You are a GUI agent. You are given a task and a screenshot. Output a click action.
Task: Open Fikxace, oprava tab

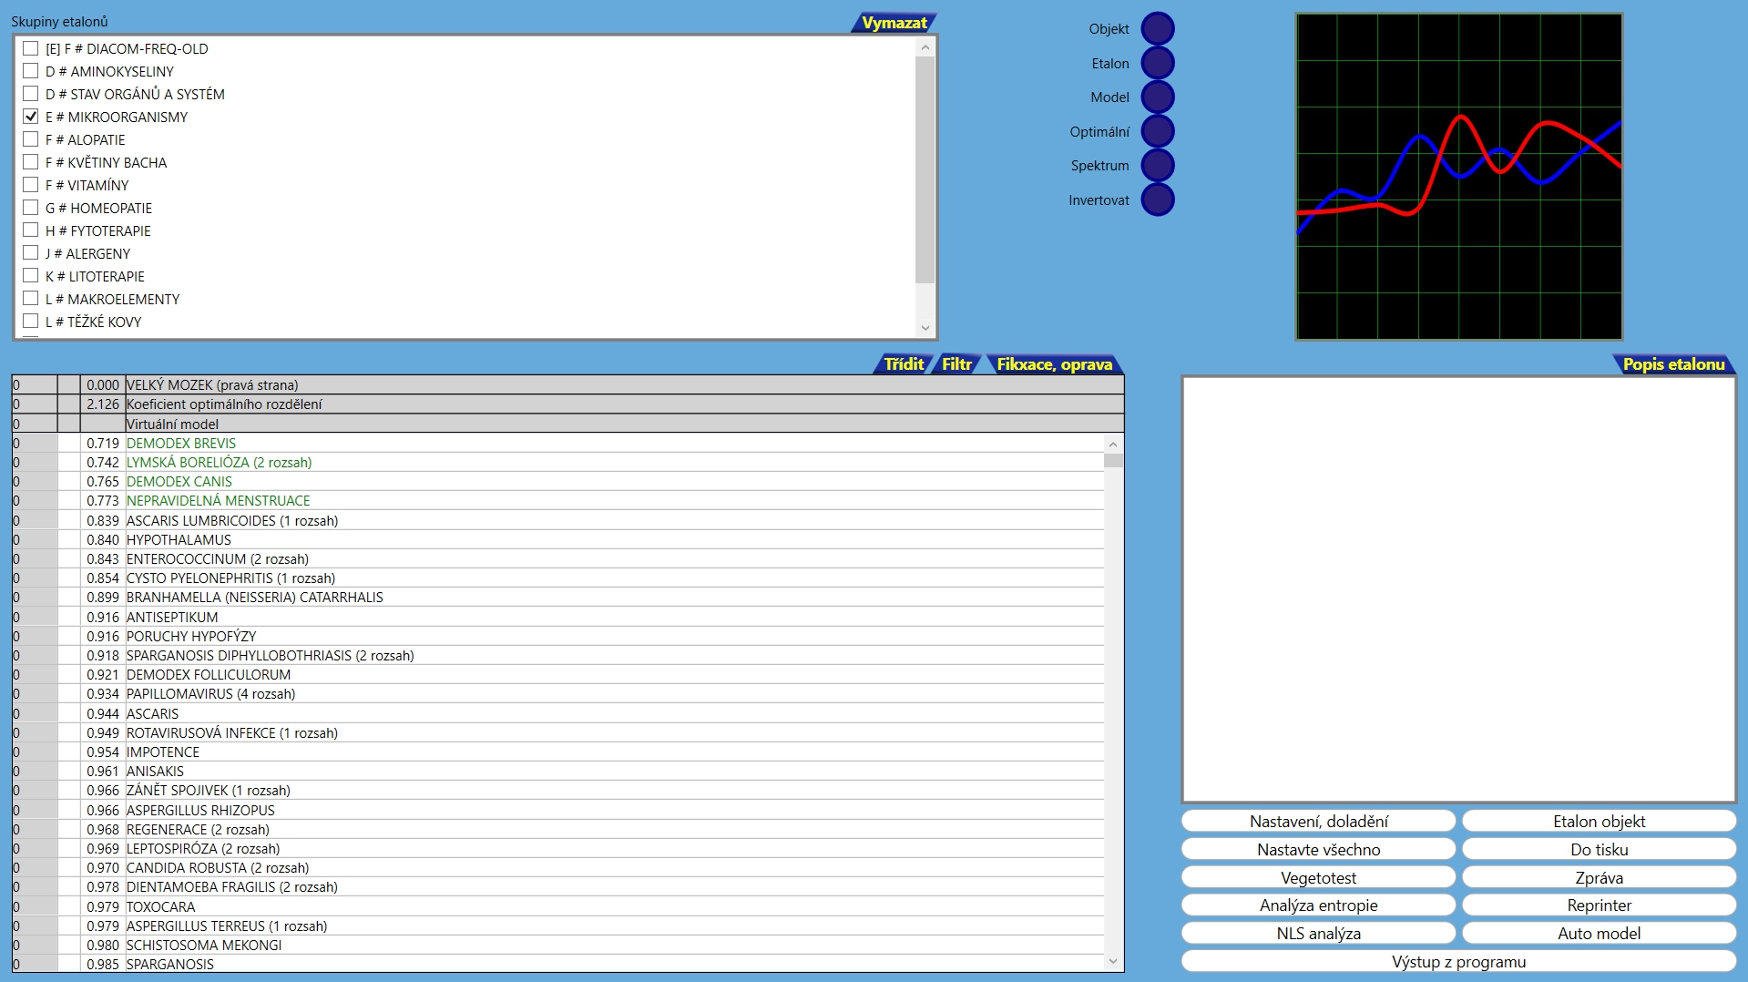pos(1054,364)
